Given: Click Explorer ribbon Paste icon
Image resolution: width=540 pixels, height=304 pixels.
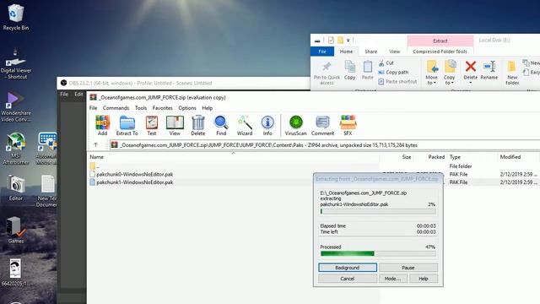Looking at the screenshot, I should pyautogui.click(x=368, y=70).
